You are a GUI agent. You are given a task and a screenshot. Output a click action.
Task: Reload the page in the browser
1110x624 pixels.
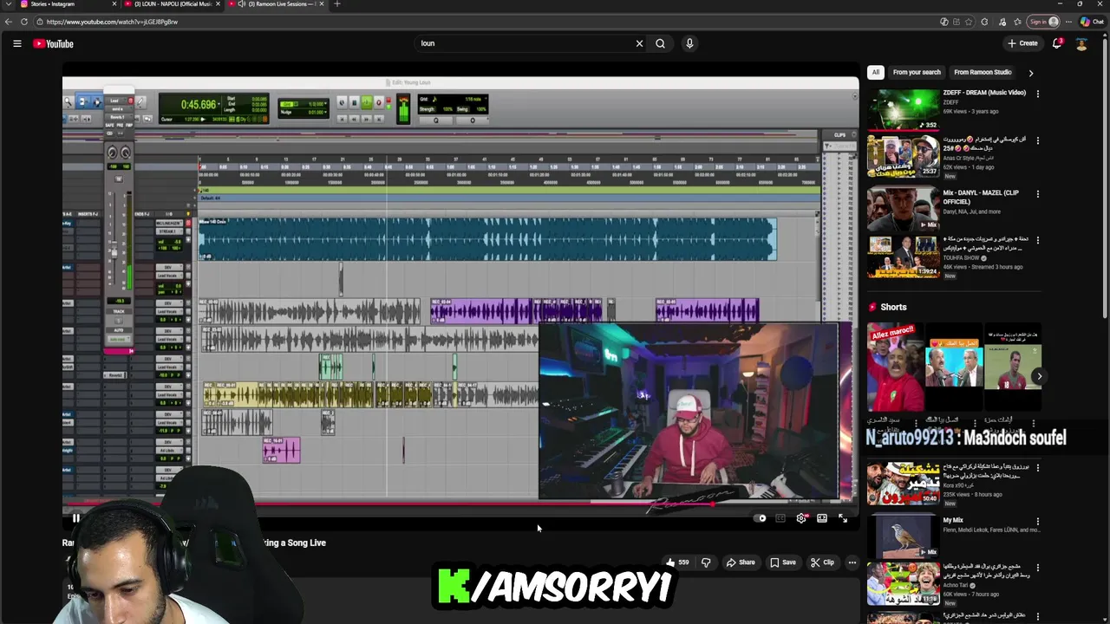(x=24, y=22)
